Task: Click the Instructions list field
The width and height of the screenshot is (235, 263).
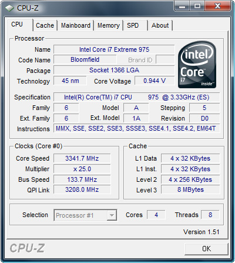Action: click(x=136, y=128)
